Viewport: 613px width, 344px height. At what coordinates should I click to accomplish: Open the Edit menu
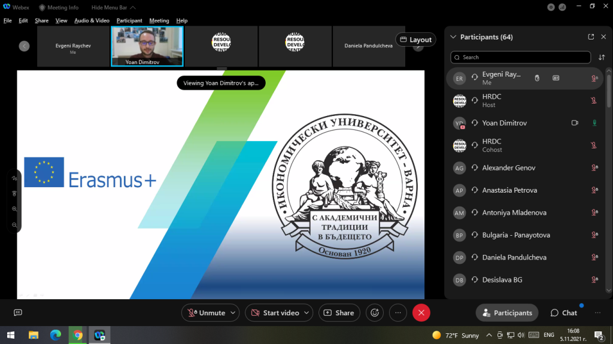[x=23, y=20]
